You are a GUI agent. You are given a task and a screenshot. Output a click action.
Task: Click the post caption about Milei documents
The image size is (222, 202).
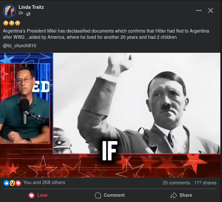(106, 34)
